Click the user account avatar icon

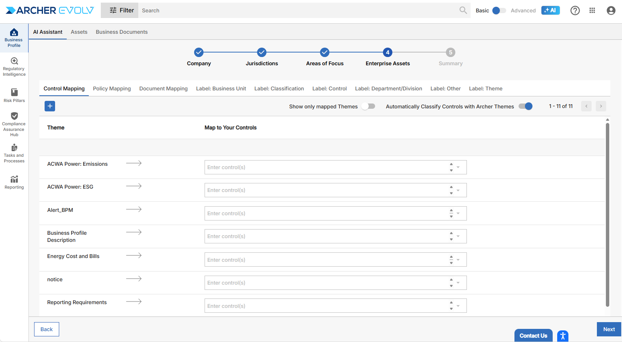pos(611,10)
